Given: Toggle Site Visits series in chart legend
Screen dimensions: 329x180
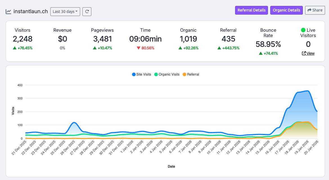Looking at the screenshot, I should 141,74.
